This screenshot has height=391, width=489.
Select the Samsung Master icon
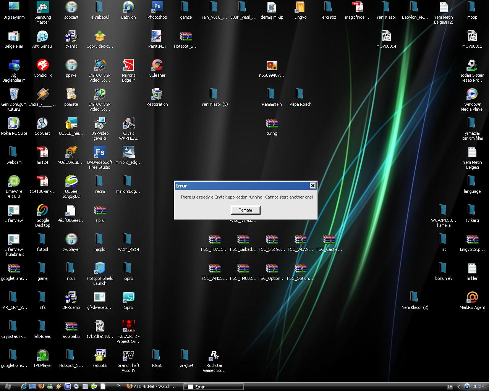coord(42,13)
